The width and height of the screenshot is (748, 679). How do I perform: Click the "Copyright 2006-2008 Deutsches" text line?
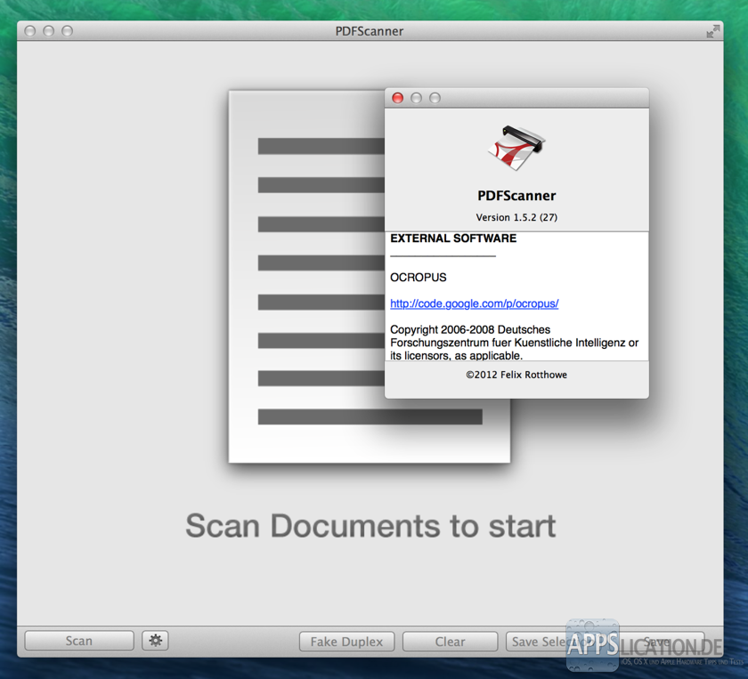[470, 329]
